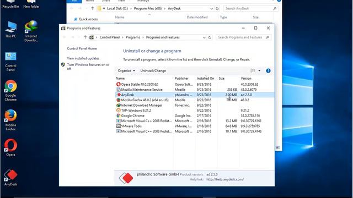Sort list by Installed On column
The image size is (353, 198).
click(x=206, y=78)
